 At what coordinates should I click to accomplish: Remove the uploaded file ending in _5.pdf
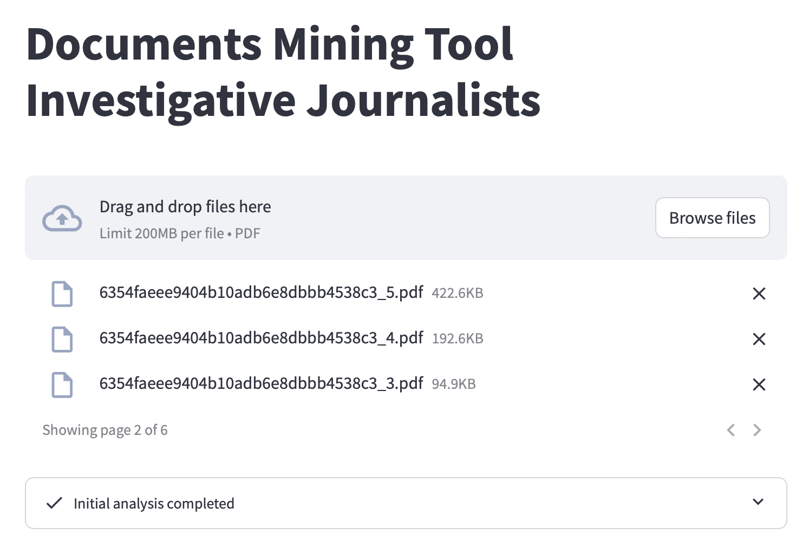tap(759, 294)
